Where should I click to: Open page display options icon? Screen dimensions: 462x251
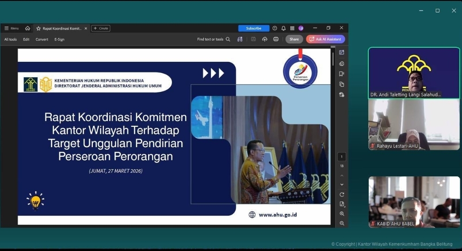click(x=342, y=204)
